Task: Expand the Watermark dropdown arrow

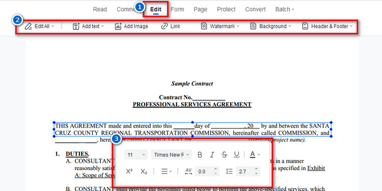Action: [238, 26]
